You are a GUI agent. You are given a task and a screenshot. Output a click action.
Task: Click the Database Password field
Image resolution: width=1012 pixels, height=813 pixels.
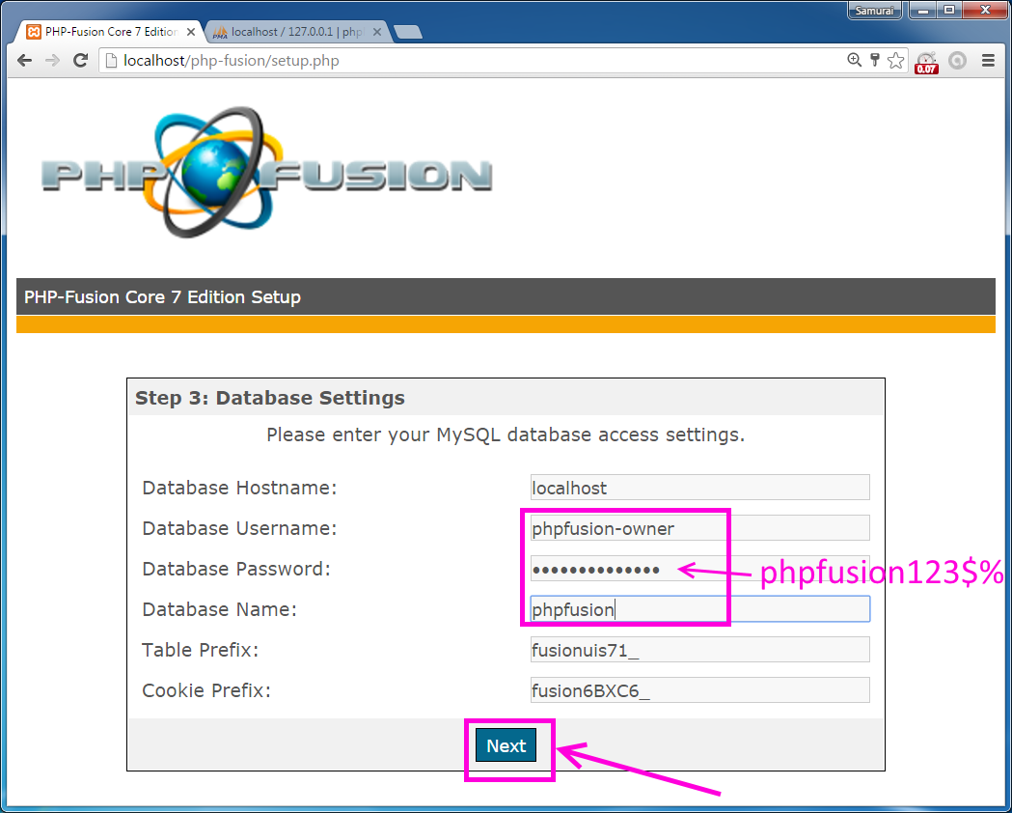pos(699,569)
